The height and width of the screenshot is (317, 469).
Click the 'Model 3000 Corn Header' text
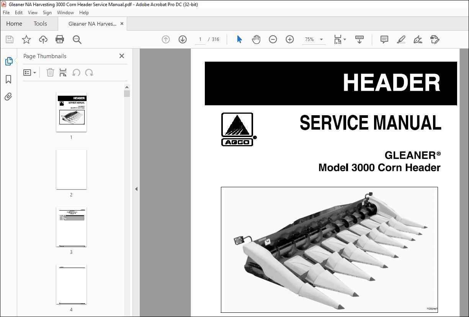pos(379,167)
